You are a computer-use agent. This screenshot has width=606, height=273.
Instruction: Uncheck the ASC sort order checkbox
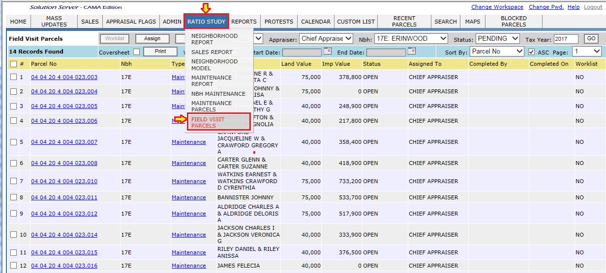(x=531, y=52)
